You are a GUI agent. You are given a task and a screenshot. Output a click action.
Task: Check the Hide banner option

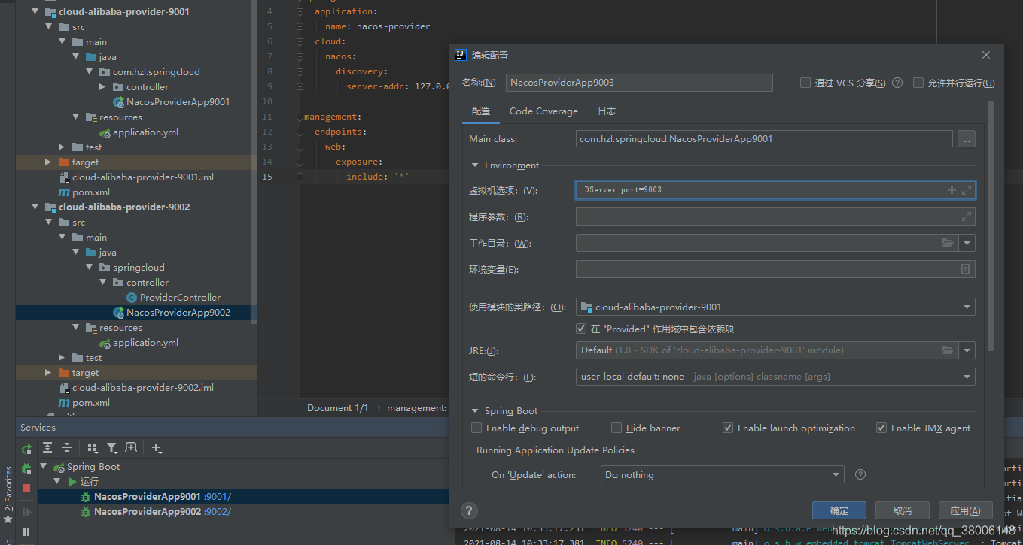click(x=617, y=428)
